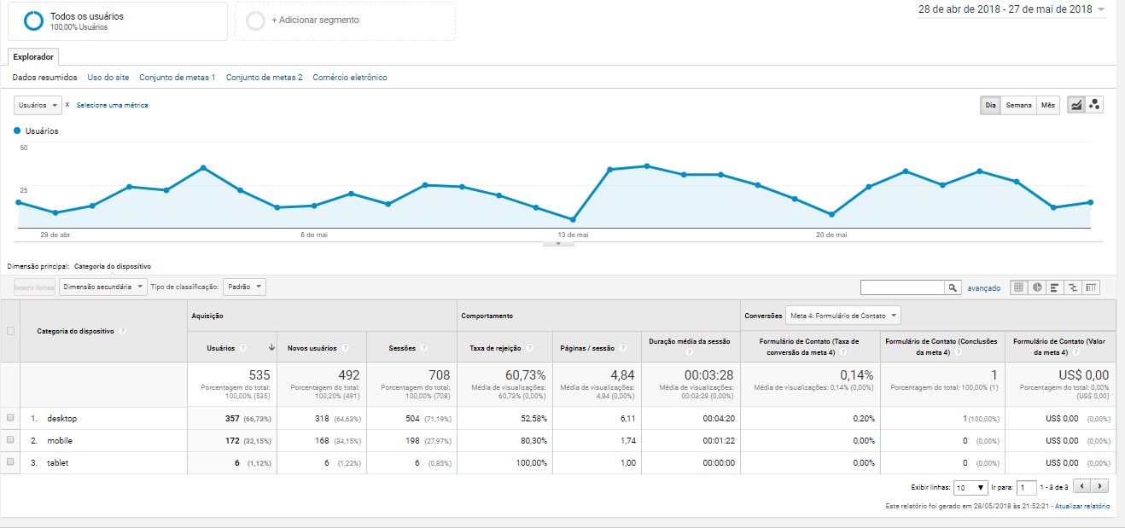Click the Atualizar relatório link
Image resolution: width=1125 pixels, height=528 pixels.
click(1082, 507)
